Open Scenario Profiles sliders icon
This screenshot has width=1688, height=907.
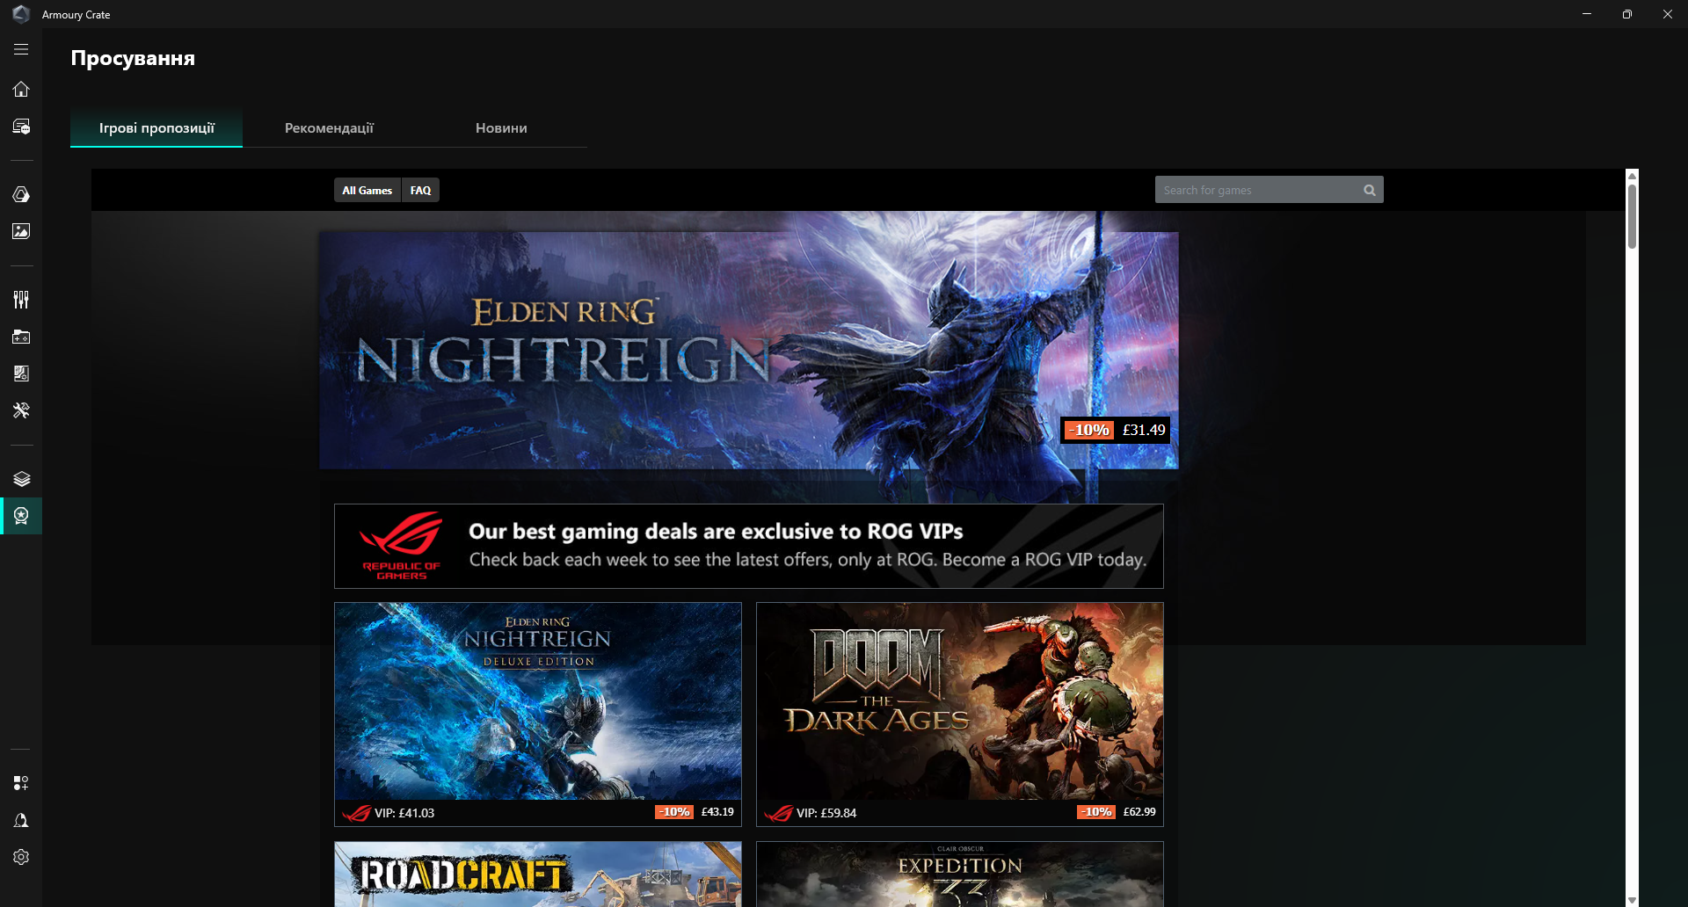(x=21, y=300)
